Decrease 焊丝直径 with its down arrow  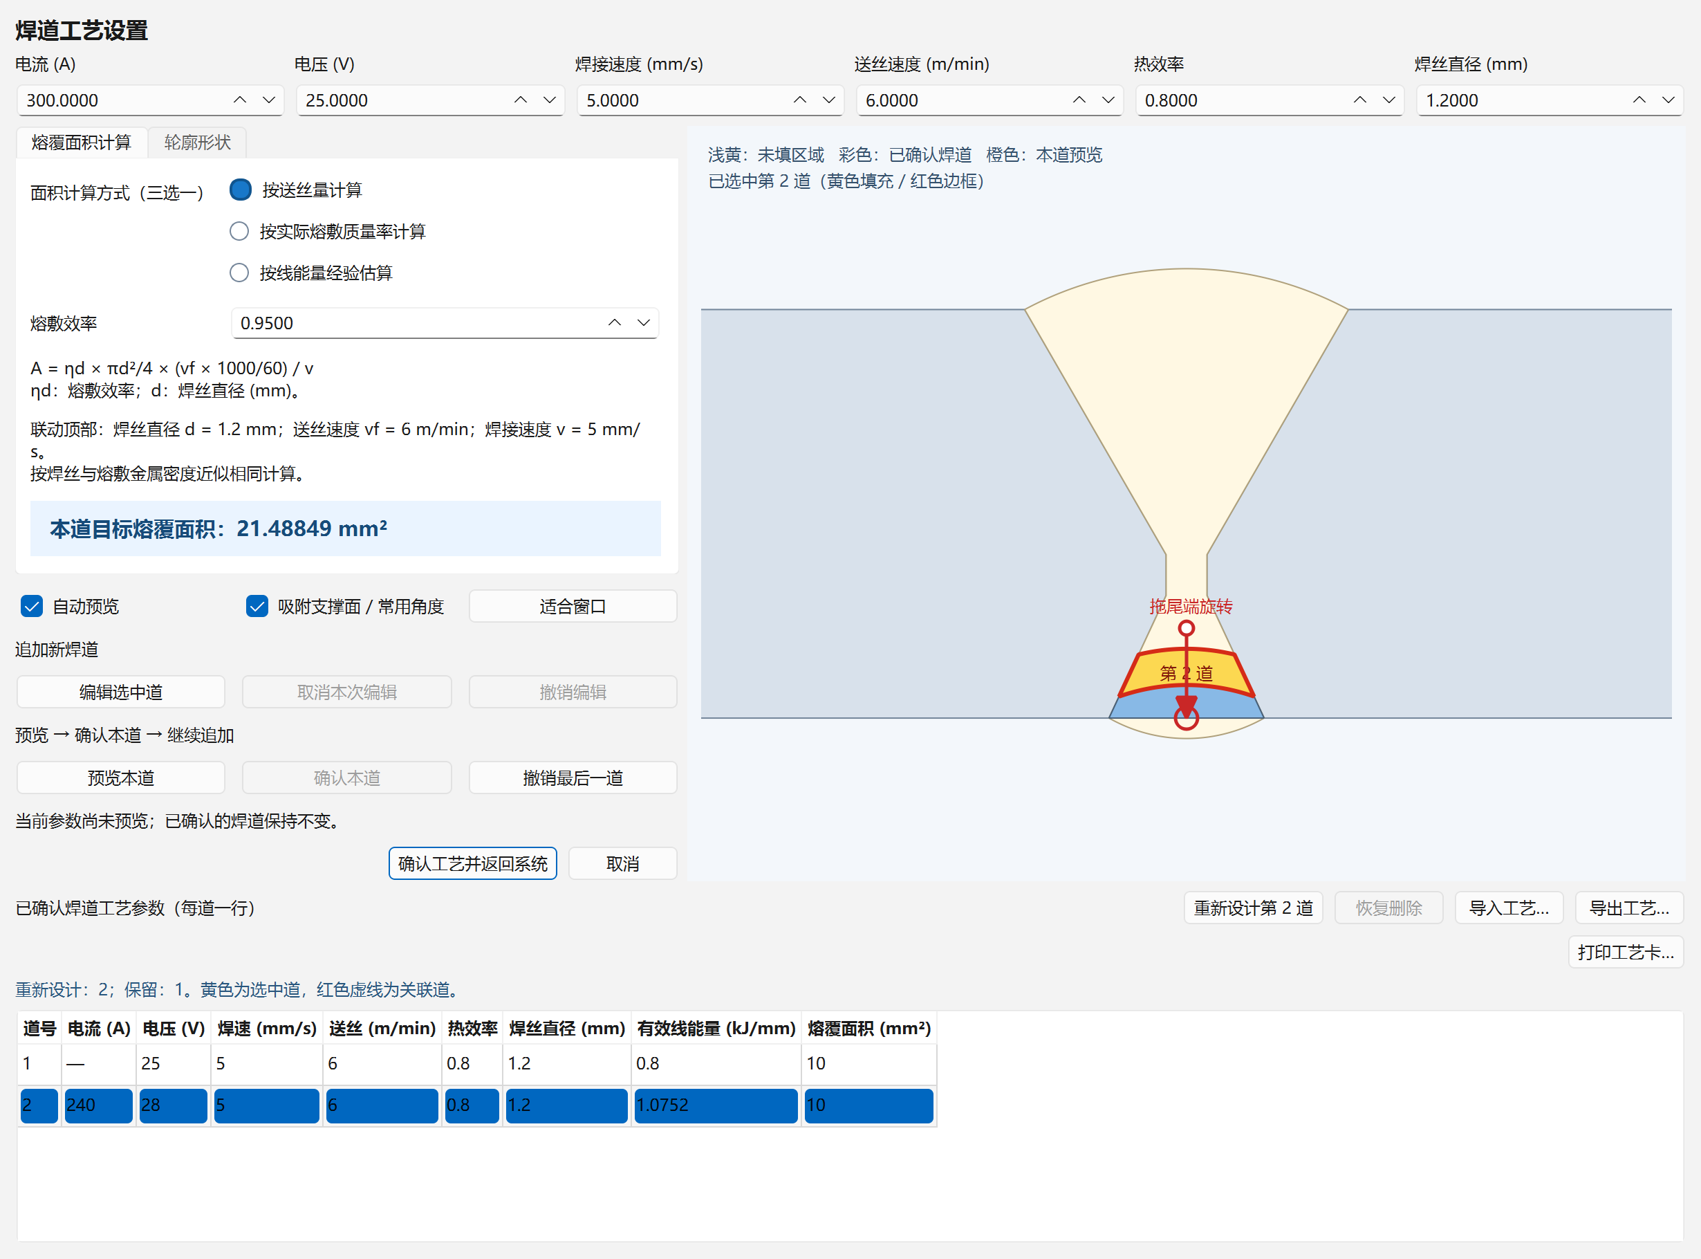pyautogui.click(x=1669, y=100)
